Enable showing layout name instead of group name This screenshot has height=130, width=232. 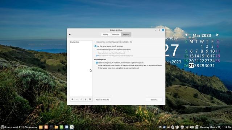click(x=97, y=65)
